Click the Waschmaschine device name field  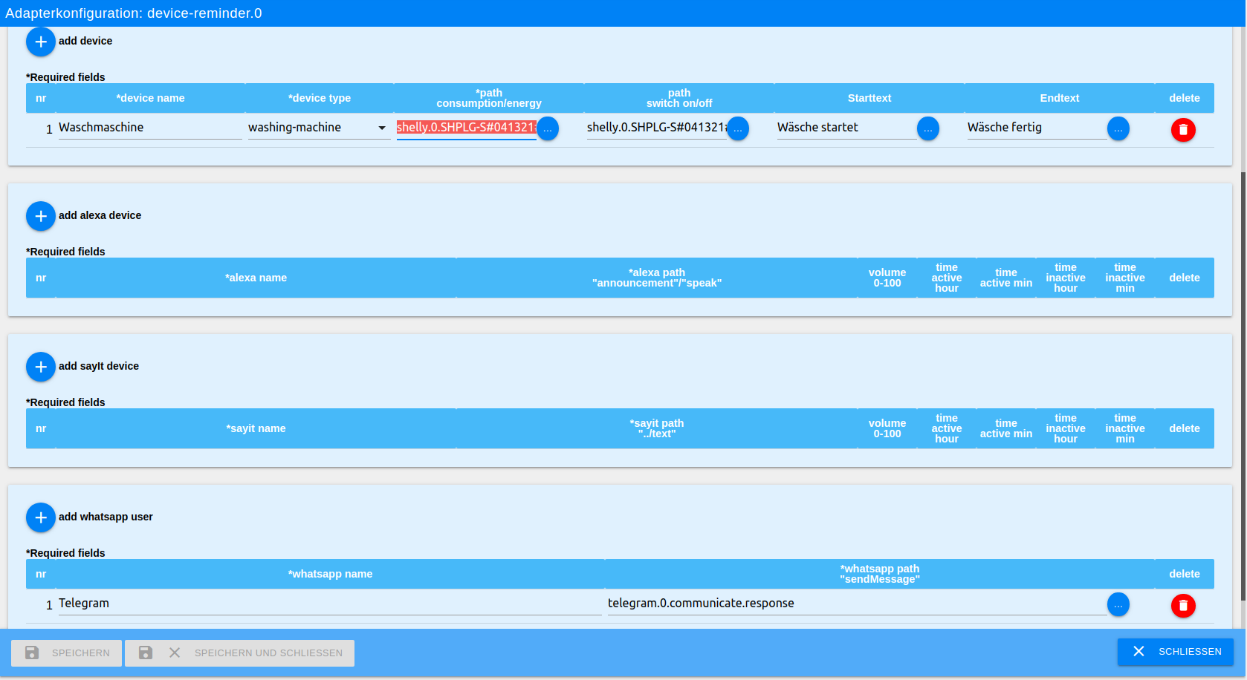[150, 128]
